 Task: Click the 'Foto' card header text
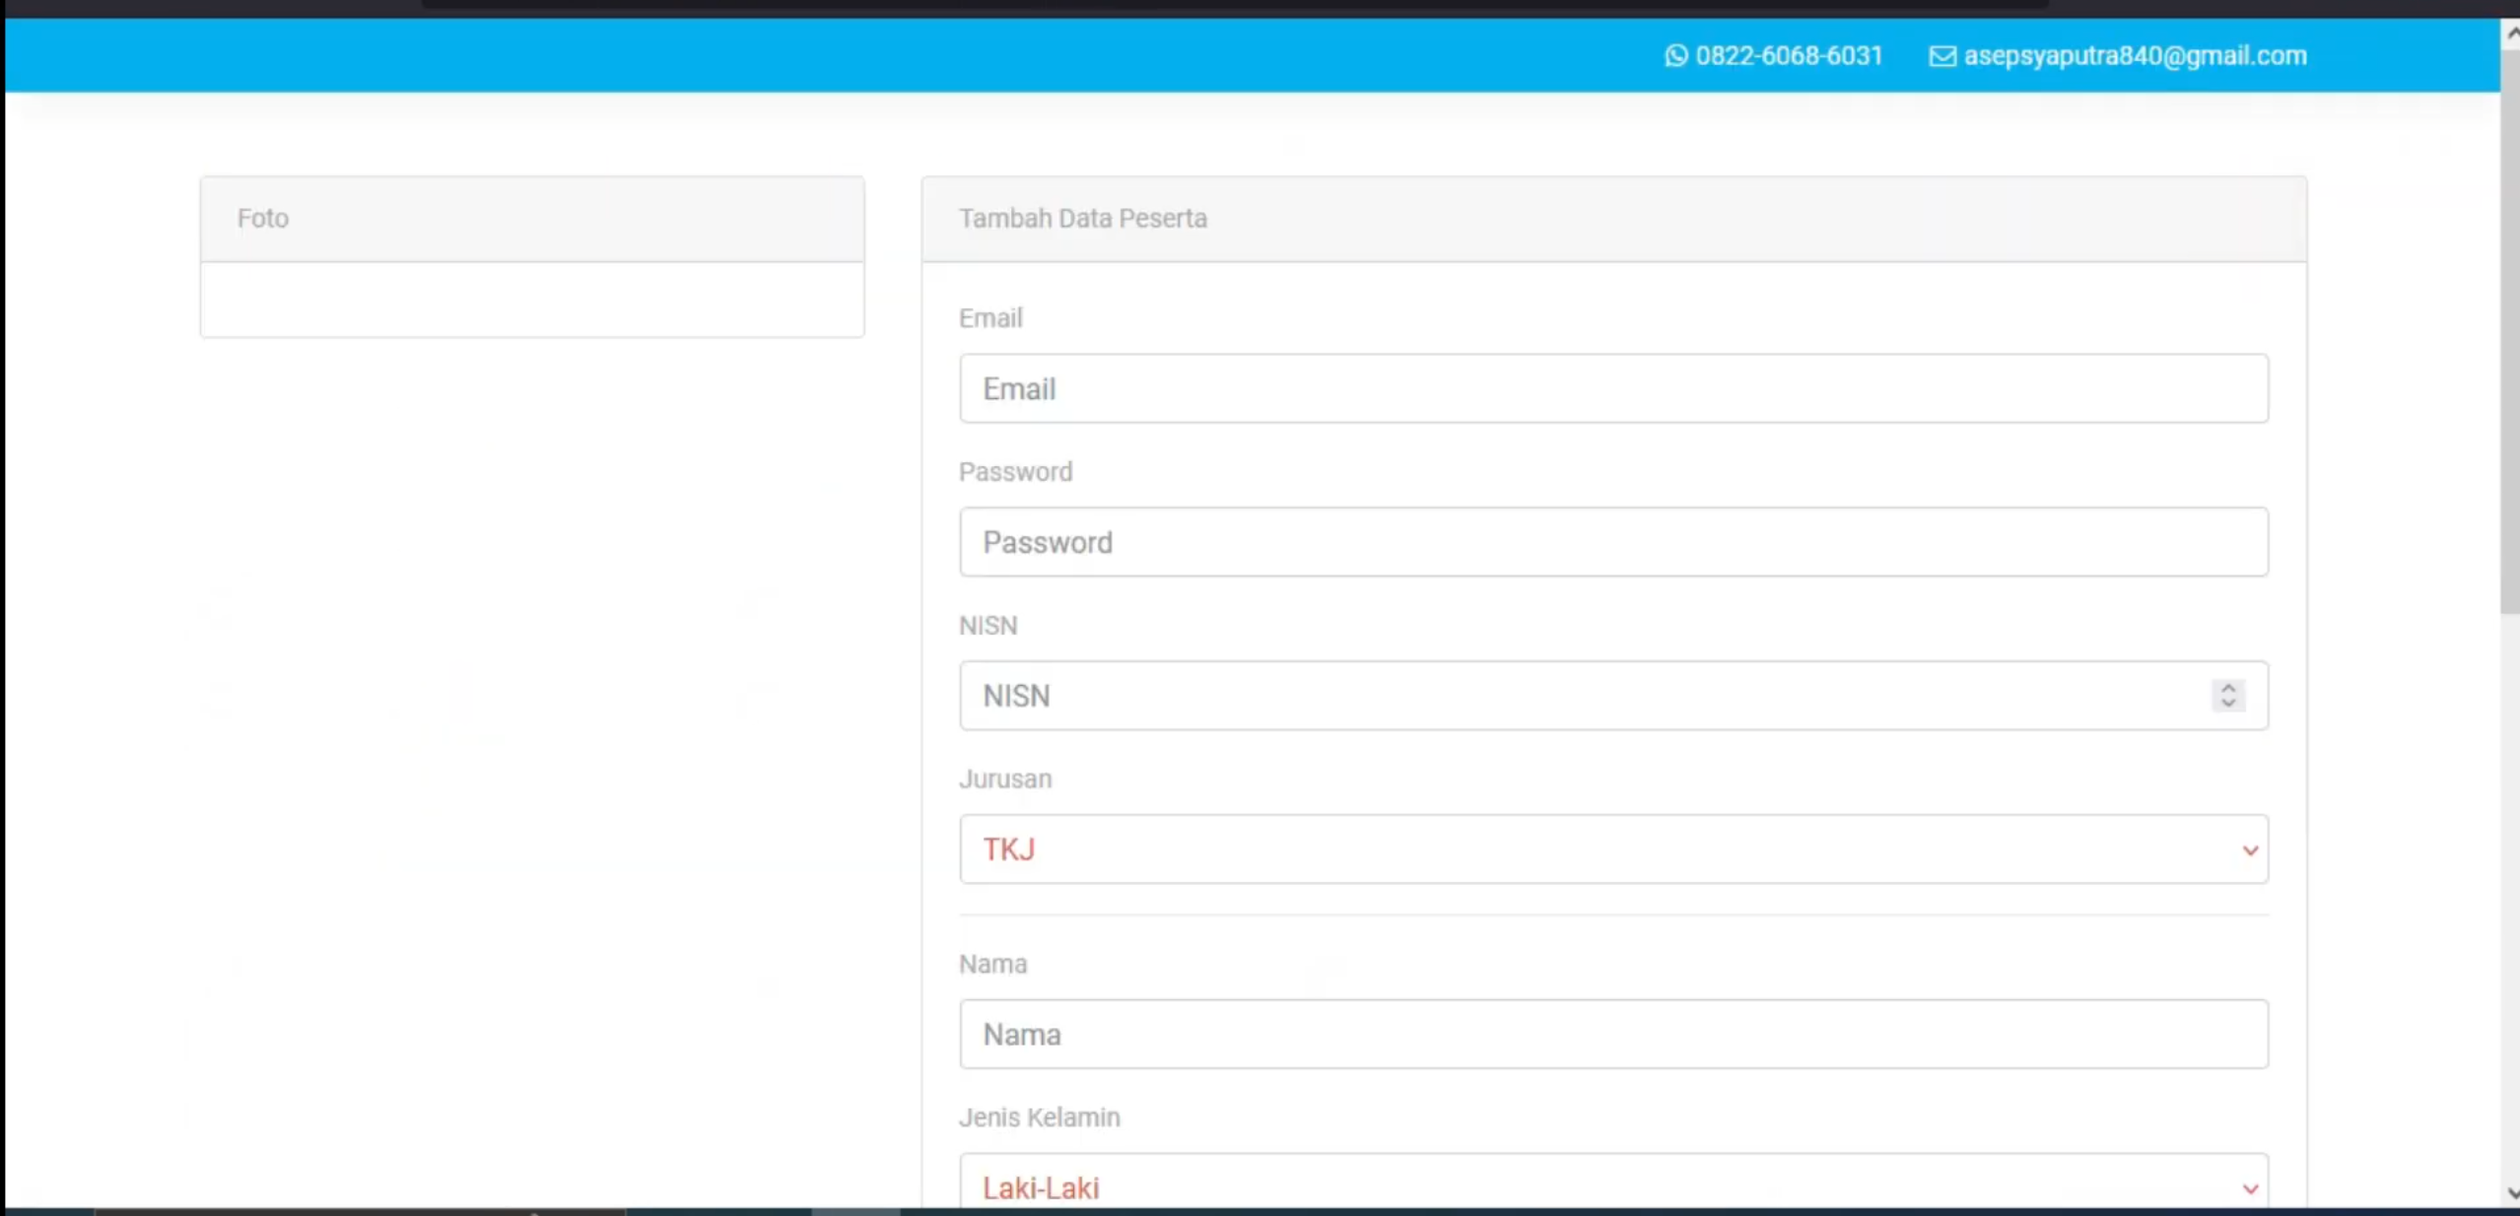(x=262, y=219)
